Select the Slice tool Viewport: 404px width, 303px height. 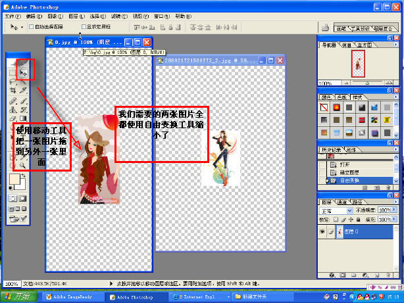(x=24, y=90)
